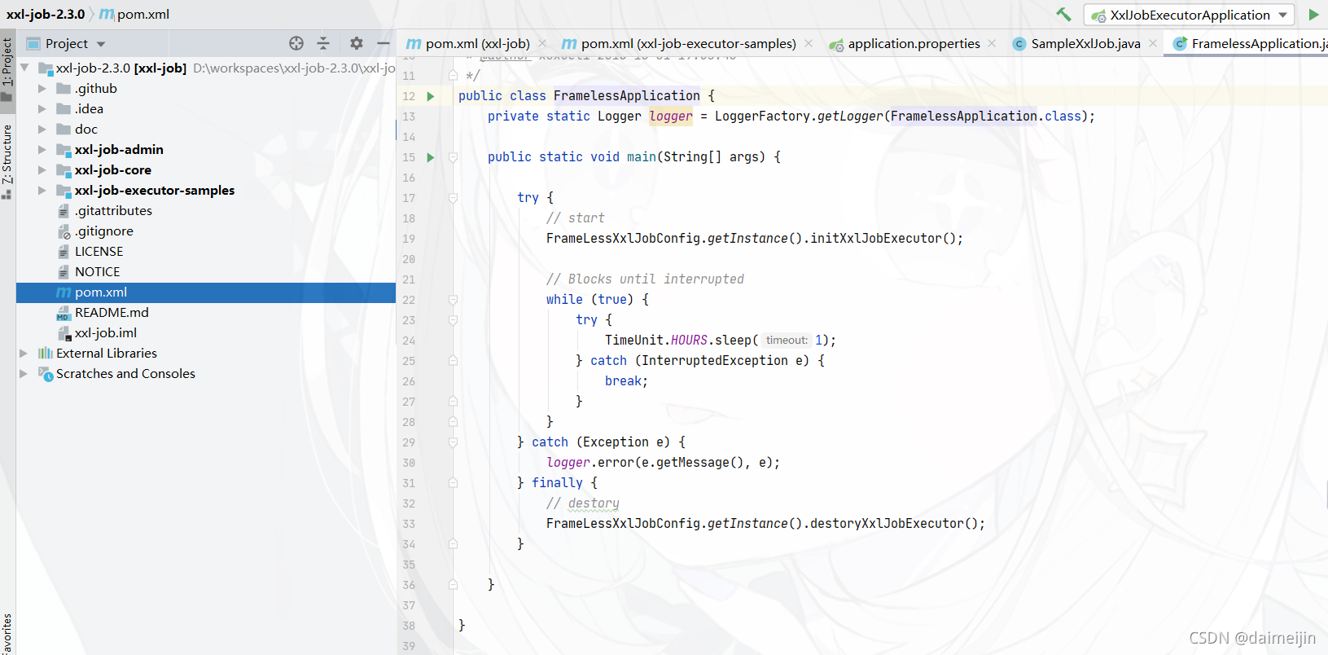Expand the .github folder
The image size is (1328, 655).
point(42,88)
